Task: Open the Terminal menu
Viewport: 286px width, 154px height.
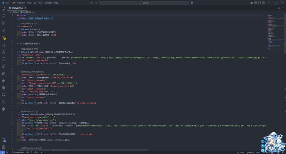Action: pyautogui.click(x=48, y=3)
